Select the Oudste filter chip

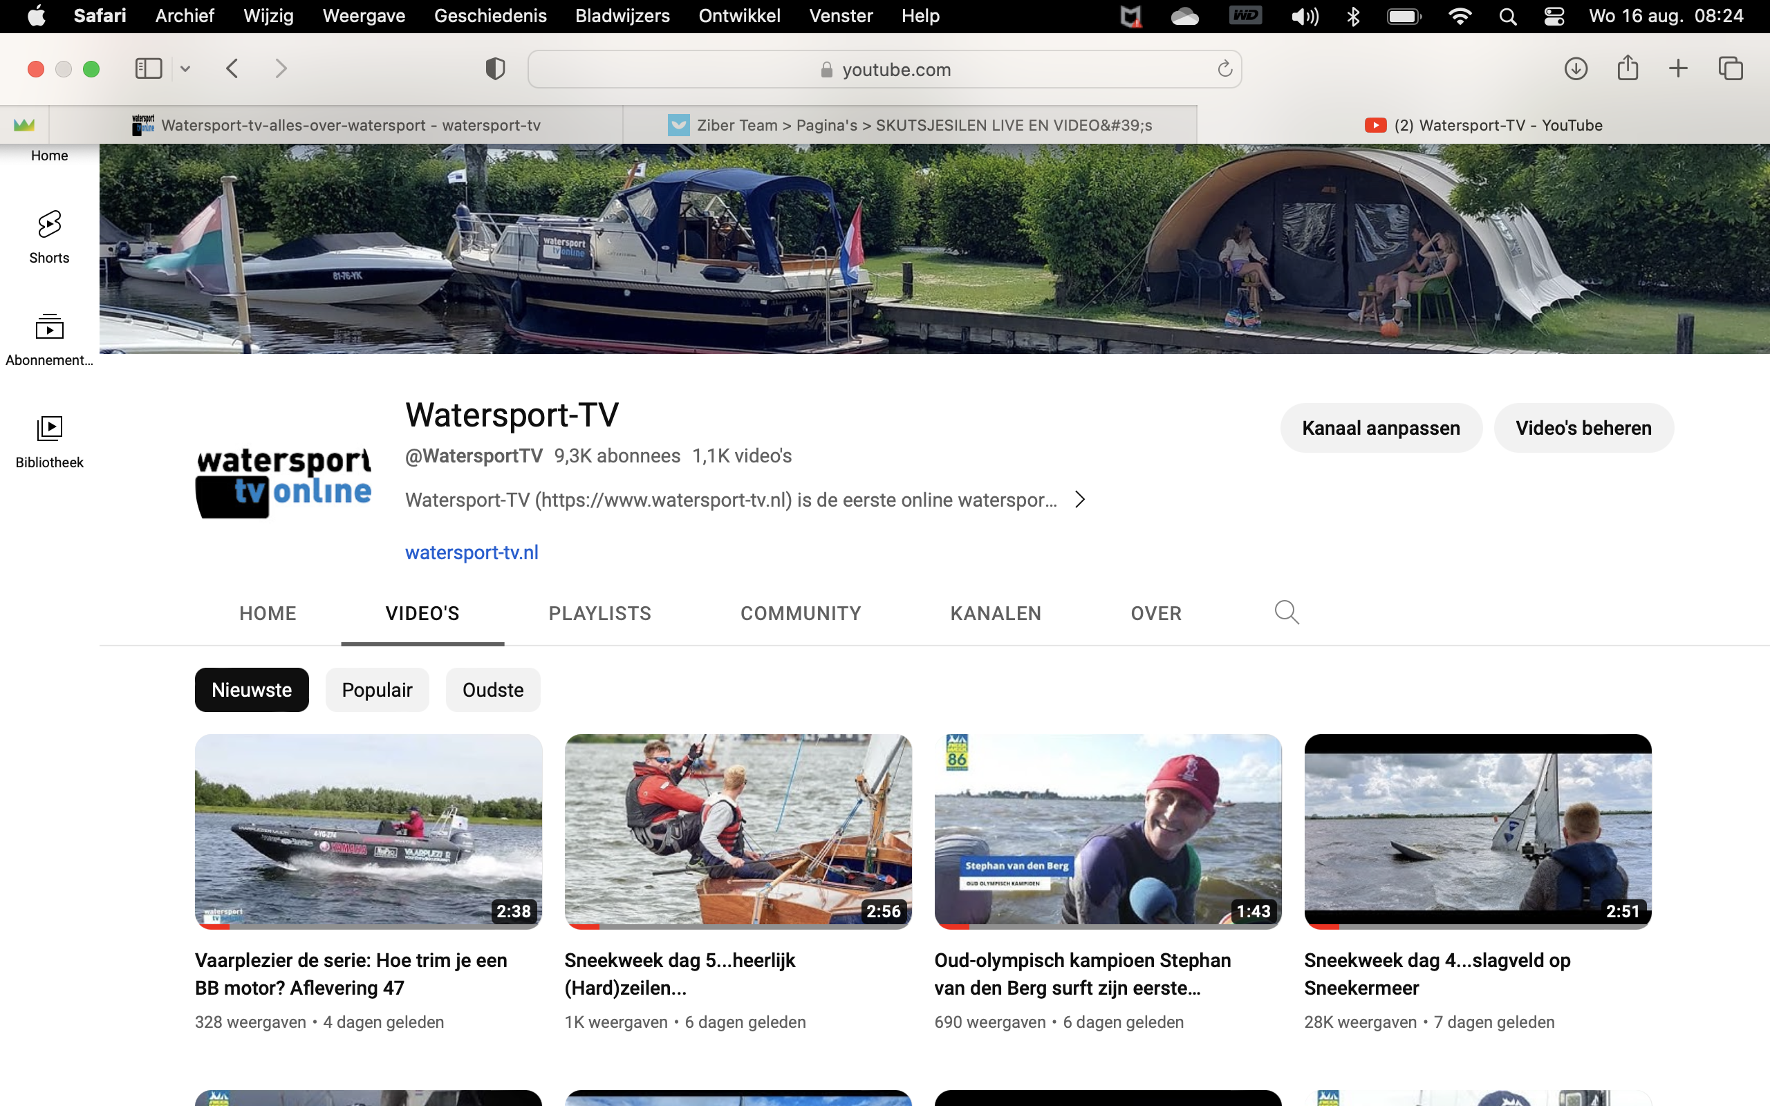[x=492, y=689]
